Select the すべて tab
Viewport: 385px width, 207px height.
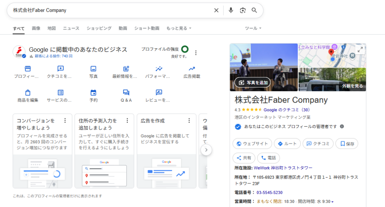click(x=19, y=29)
